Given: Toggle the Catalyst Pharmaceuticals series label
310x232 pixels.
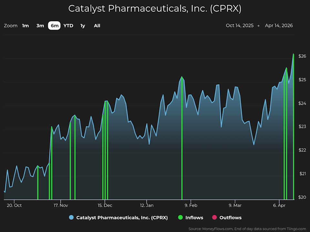Looking at the screenshot, I should point(122,217).
